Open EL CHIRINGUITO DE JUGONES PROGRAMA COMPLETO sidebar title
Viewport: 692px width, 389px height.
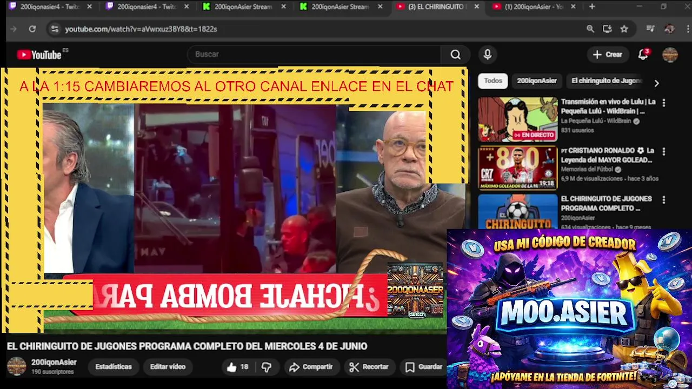tap(606, 203)
